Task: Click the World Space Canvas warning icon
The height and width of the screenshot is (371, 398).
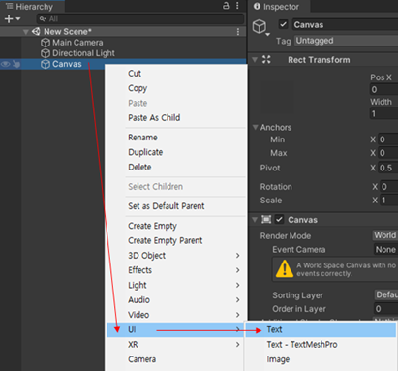Action: pyautogui.click(x=285, y=269)
